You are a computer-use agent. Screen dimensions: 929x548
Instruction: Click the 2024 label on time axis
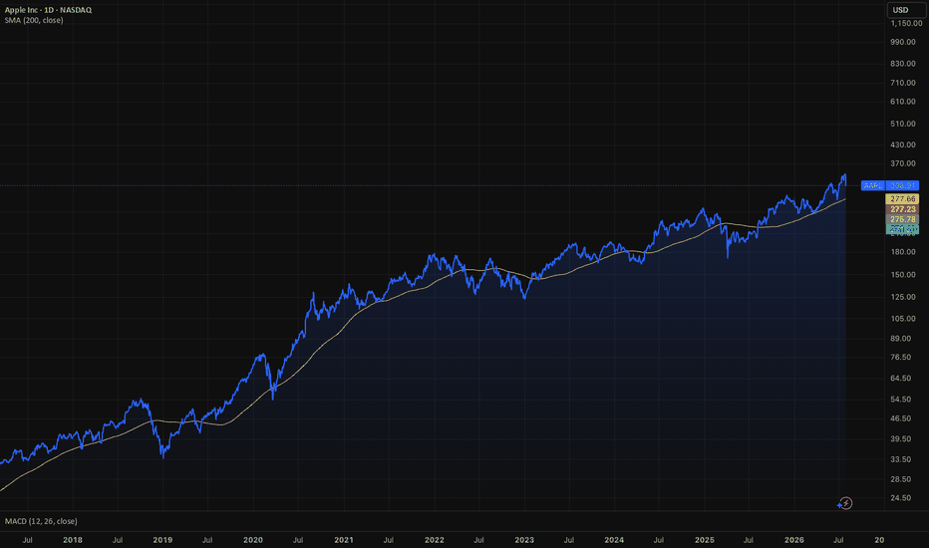click(x=614, y=540)
